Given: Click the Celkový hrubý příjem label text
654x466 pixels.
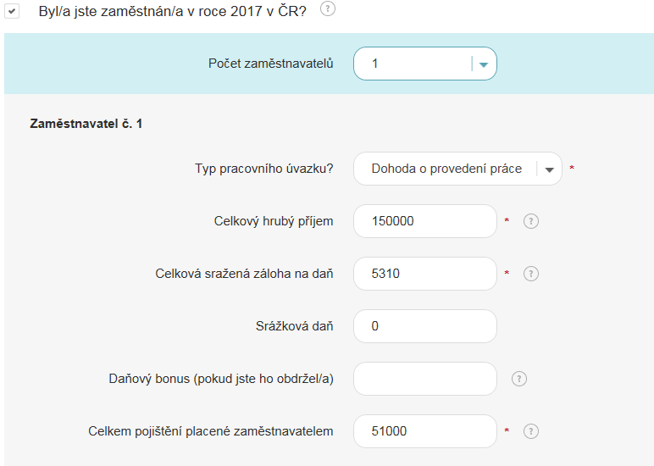Looking at the screenshot, I should 274,221.
